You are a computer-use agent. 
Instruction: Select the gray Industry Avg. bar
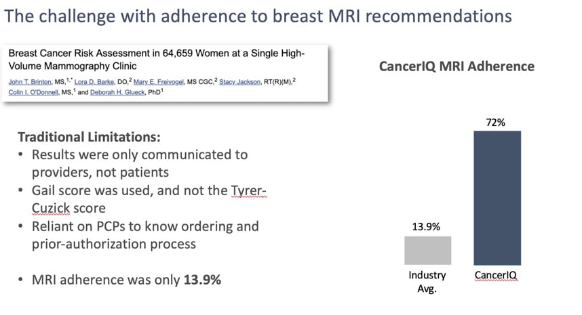[427, 251]
